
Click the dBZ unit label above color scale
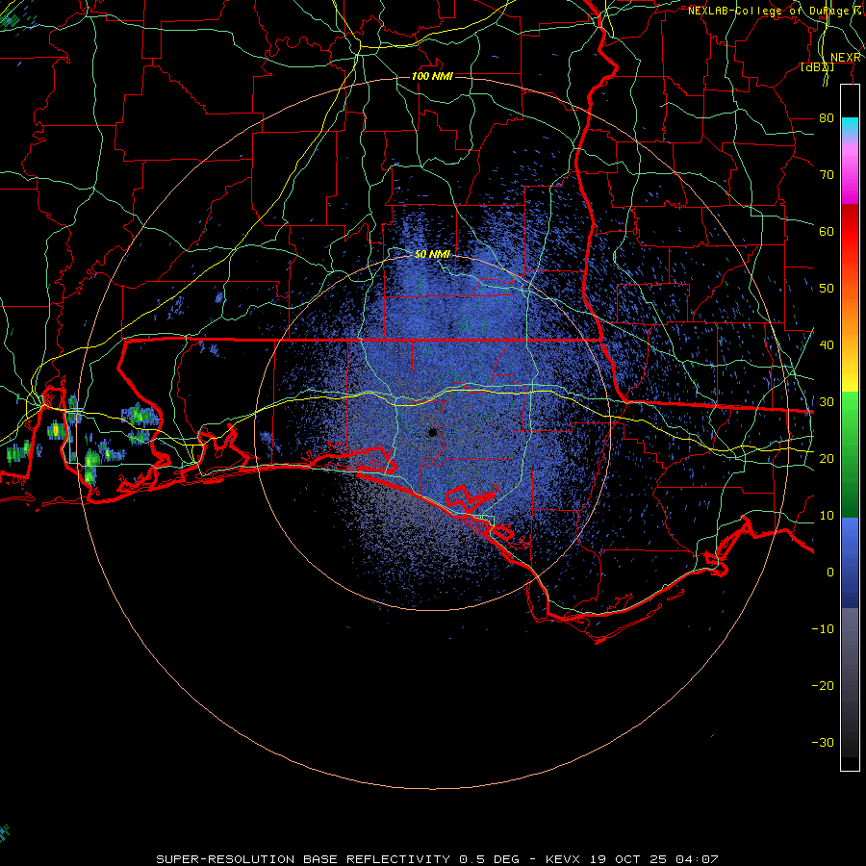(x=817, y=67)
